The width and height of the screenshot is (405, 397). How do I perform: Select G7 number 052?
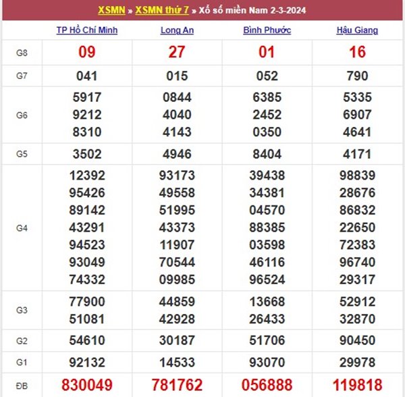coord(267,76)
